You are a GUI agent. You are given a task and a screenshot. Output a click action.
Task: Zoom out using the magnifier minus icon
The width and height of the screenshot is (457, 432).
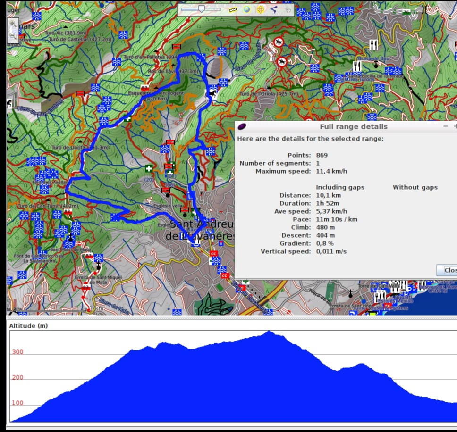pos(13,35)
